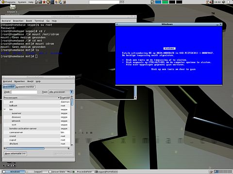The width and height of the screenshot is (233, 174).
Task: Switch to the Proceslijst tab
Action: [x=9, y=87]
